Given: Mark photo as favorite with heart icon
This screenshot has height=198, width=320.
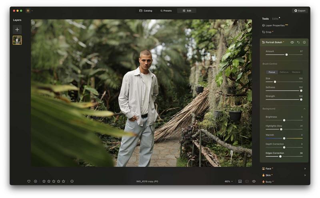Looking at the screenshot, I should pos(29,181).
